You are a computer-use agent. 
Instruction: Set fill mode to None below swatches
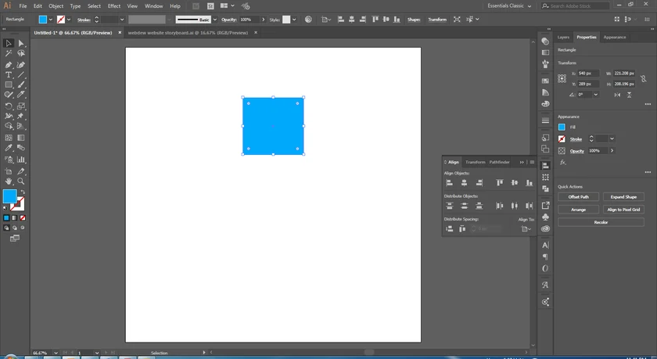[x=23, y=218]
